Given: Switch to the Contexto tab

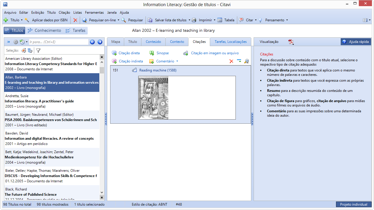Looking at the screenshot, I should (x=177, y=42).
